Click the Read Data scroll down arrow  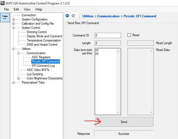[x=151, y=112]
